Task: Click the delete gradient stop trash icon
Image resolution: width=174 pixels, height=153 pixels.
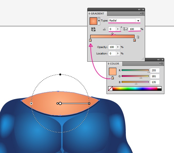Action: [138, 37]
